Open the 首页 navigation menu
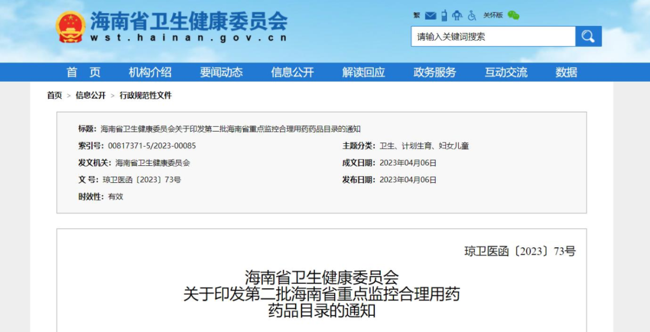This screenshot has height=332, width=650. click(83, 73)
